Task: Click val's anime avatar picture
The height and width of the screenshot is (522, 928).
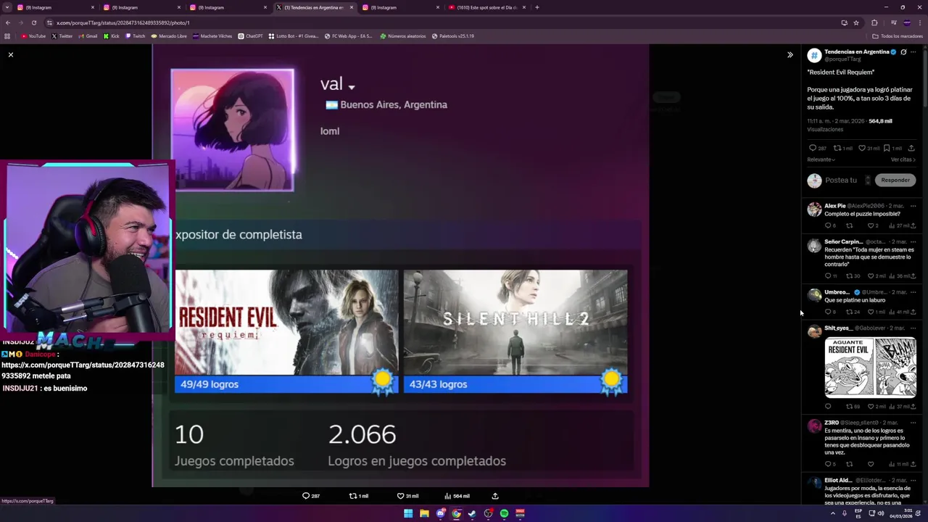Action: (x=233, y=130)
